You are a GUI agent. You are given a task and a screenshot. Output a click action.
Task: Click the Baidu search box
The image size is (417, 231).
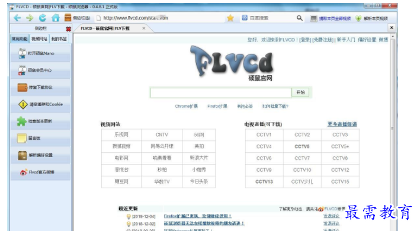[271, 18]
